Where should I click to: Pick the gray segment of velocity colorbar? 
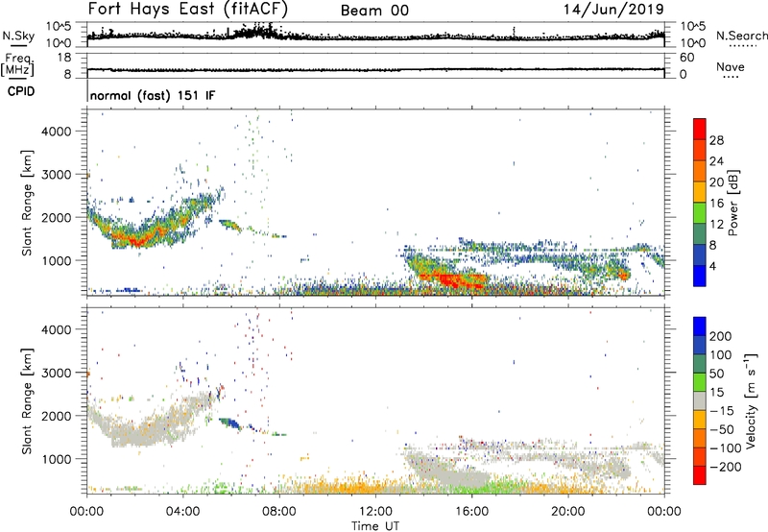[700, 400]
